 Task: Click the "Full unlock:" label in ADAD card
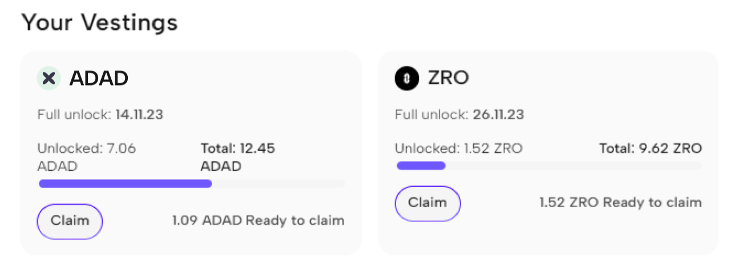click(x=74, y=115)
